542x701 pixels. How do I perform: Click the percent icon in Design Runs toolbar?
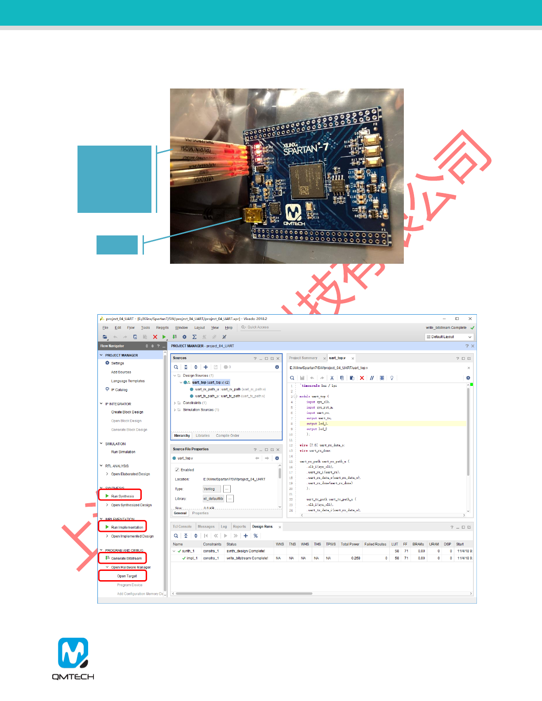(256, 535)
